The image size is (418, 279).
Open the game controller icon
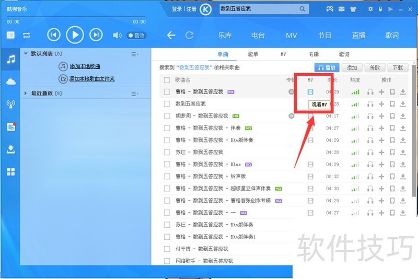click(330, 9)
